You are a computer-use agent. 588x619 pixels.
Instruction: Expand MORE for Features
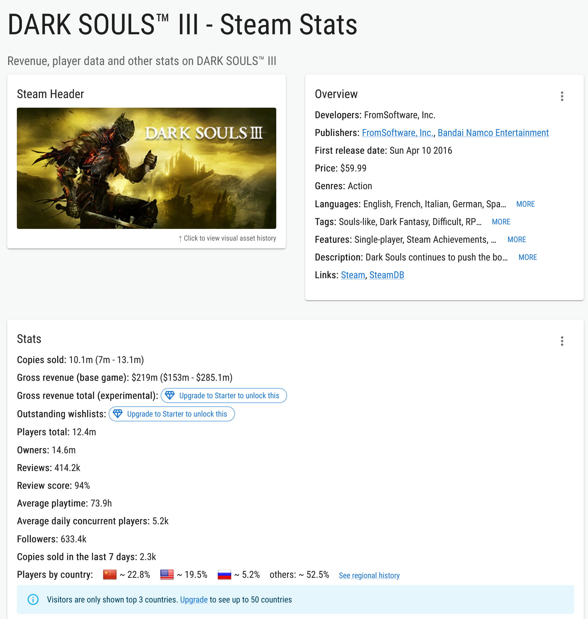click(x=517, y=240)
